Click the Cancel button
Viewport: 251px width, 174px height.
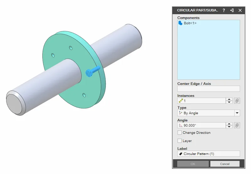click(225, 164)
